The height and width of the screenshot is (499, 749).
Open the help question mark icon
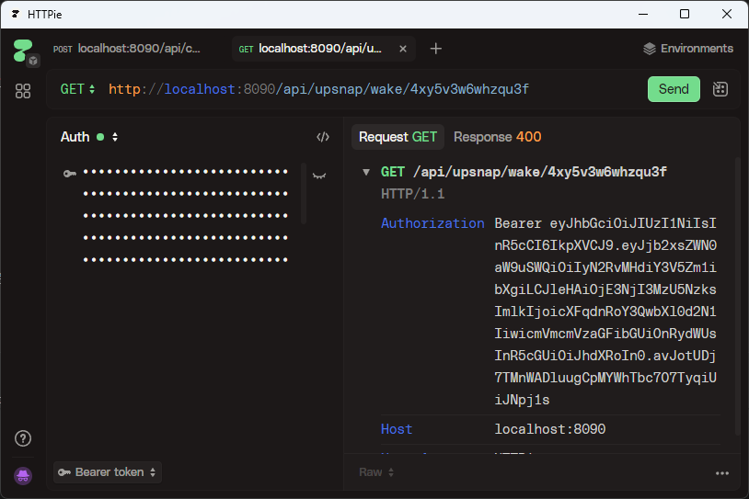[24, 438]
